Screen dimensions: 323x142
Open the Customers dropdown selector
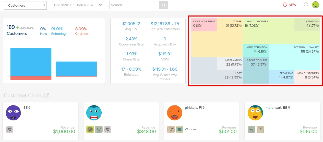click(25, 5)
